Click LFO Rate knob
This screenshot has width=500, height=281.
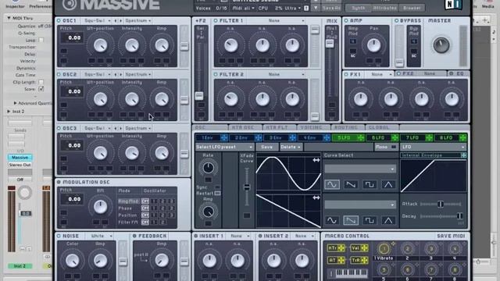pyautogui.click(x=208, y=168)
